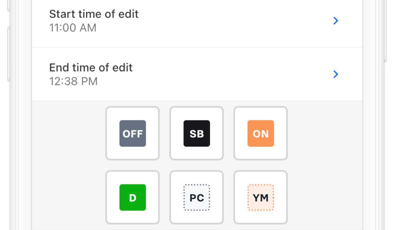Tap the "Start time of edit" label
The image size is (396, 230).
(94, 14)
